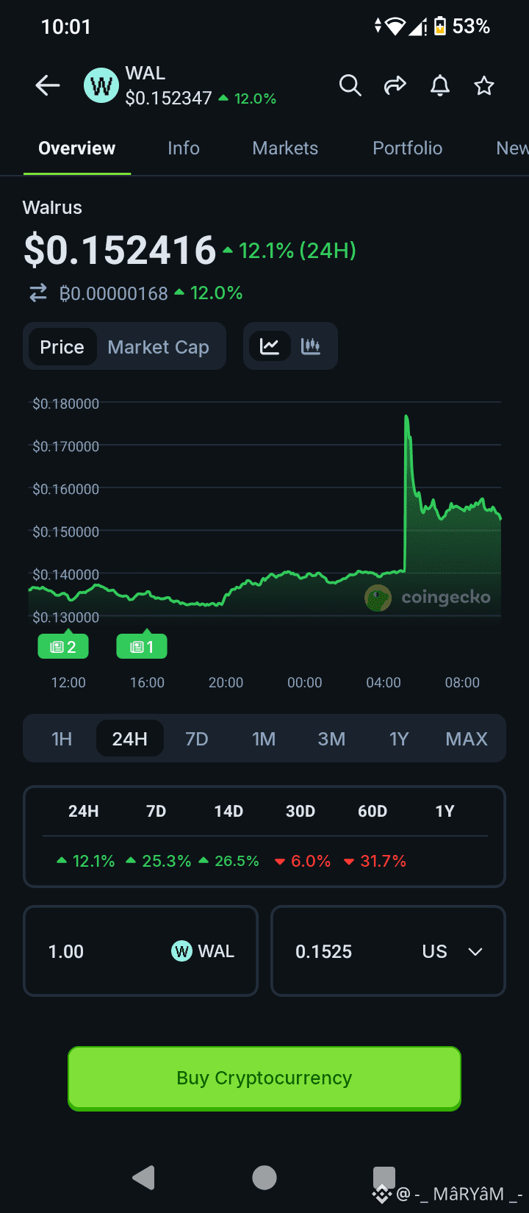Switch chart to candlestick view

[x=311, y=346]
